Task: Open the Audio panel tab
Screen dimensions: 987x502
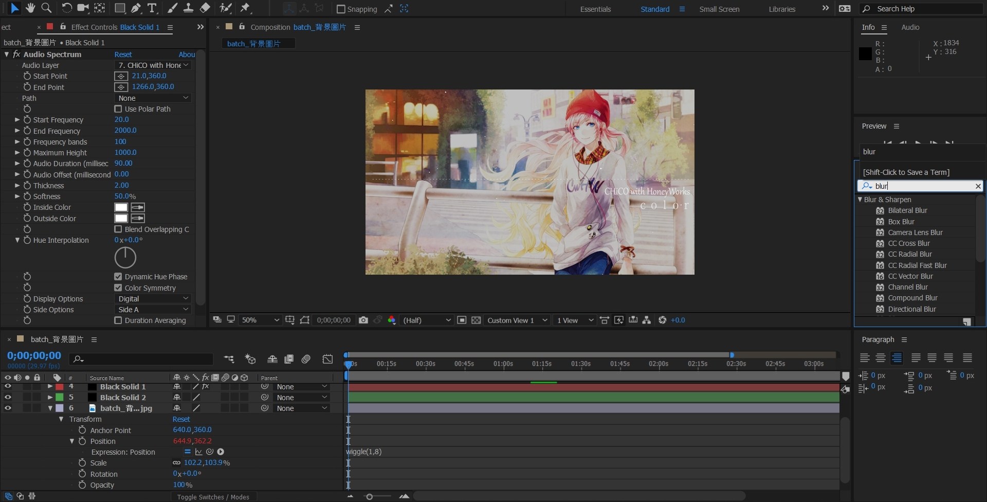Action: [910, 27]
